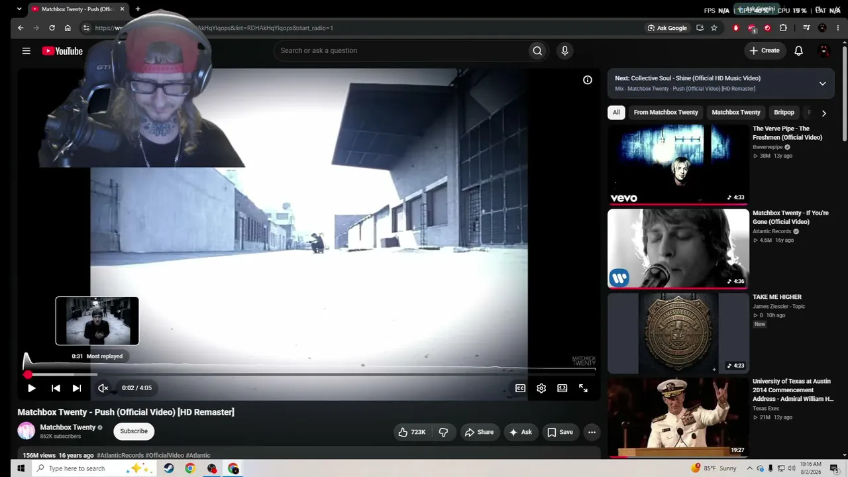Screen dimensions: 848x477
Task: Show more filter chips with right arrow
Action: point(823,113)
